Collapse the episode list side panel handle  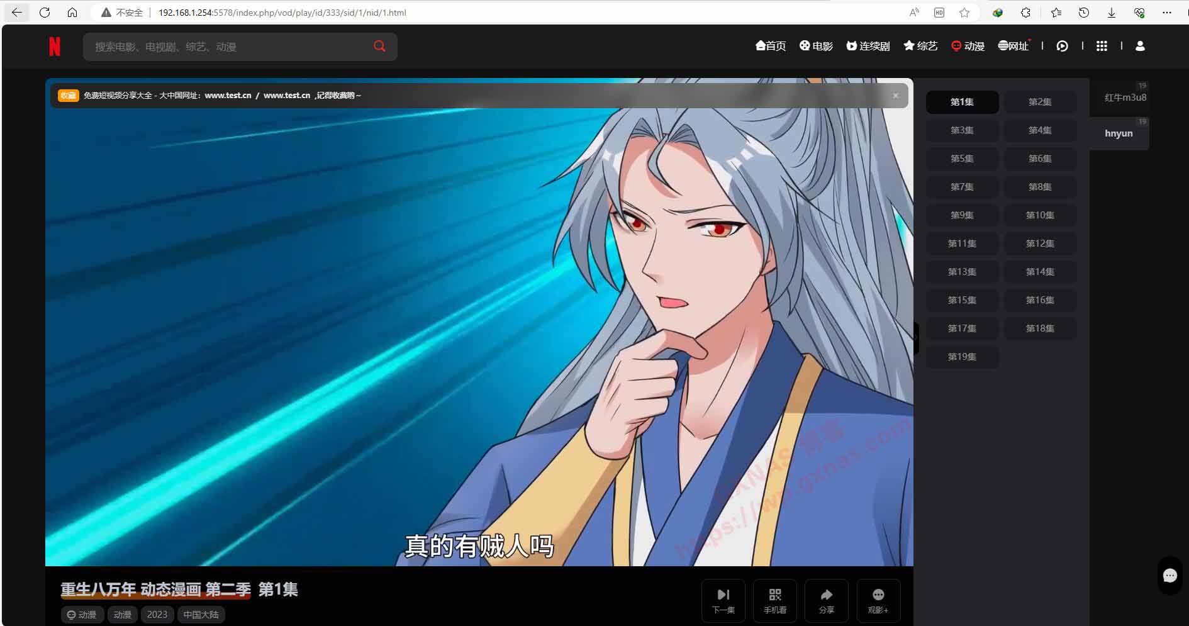click(916, 338)
